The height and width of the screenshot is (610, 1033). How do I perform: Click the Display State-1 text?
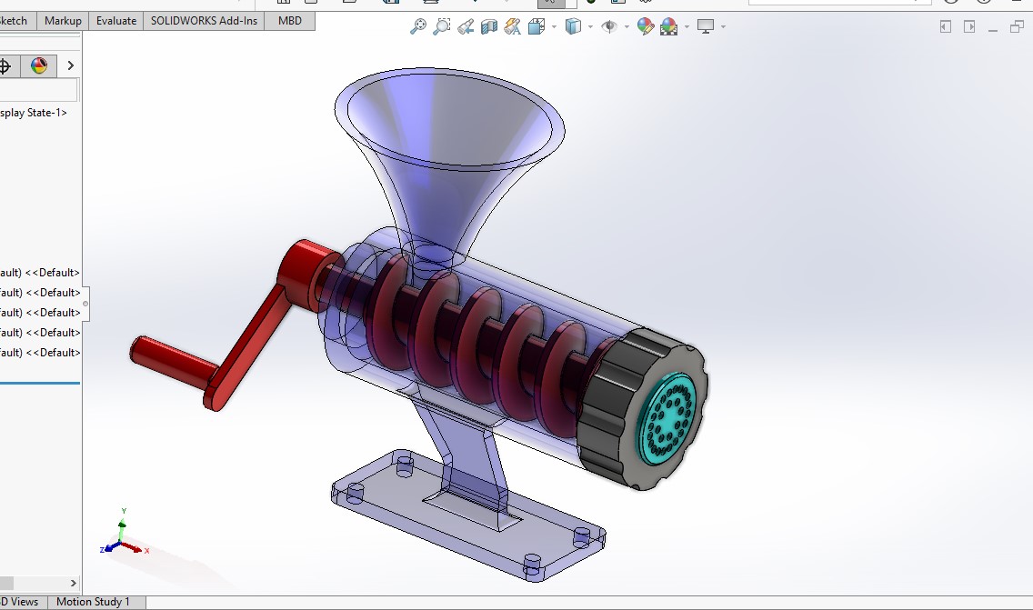point(34,113)
